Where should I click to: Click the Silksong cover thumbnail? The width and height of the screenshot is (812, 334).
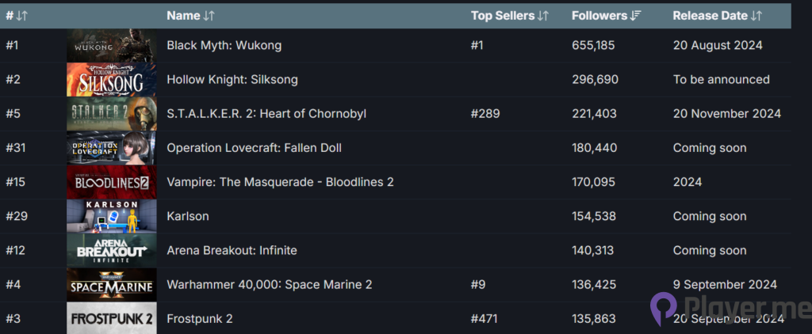pyautogui.click(x=111, y=80)
